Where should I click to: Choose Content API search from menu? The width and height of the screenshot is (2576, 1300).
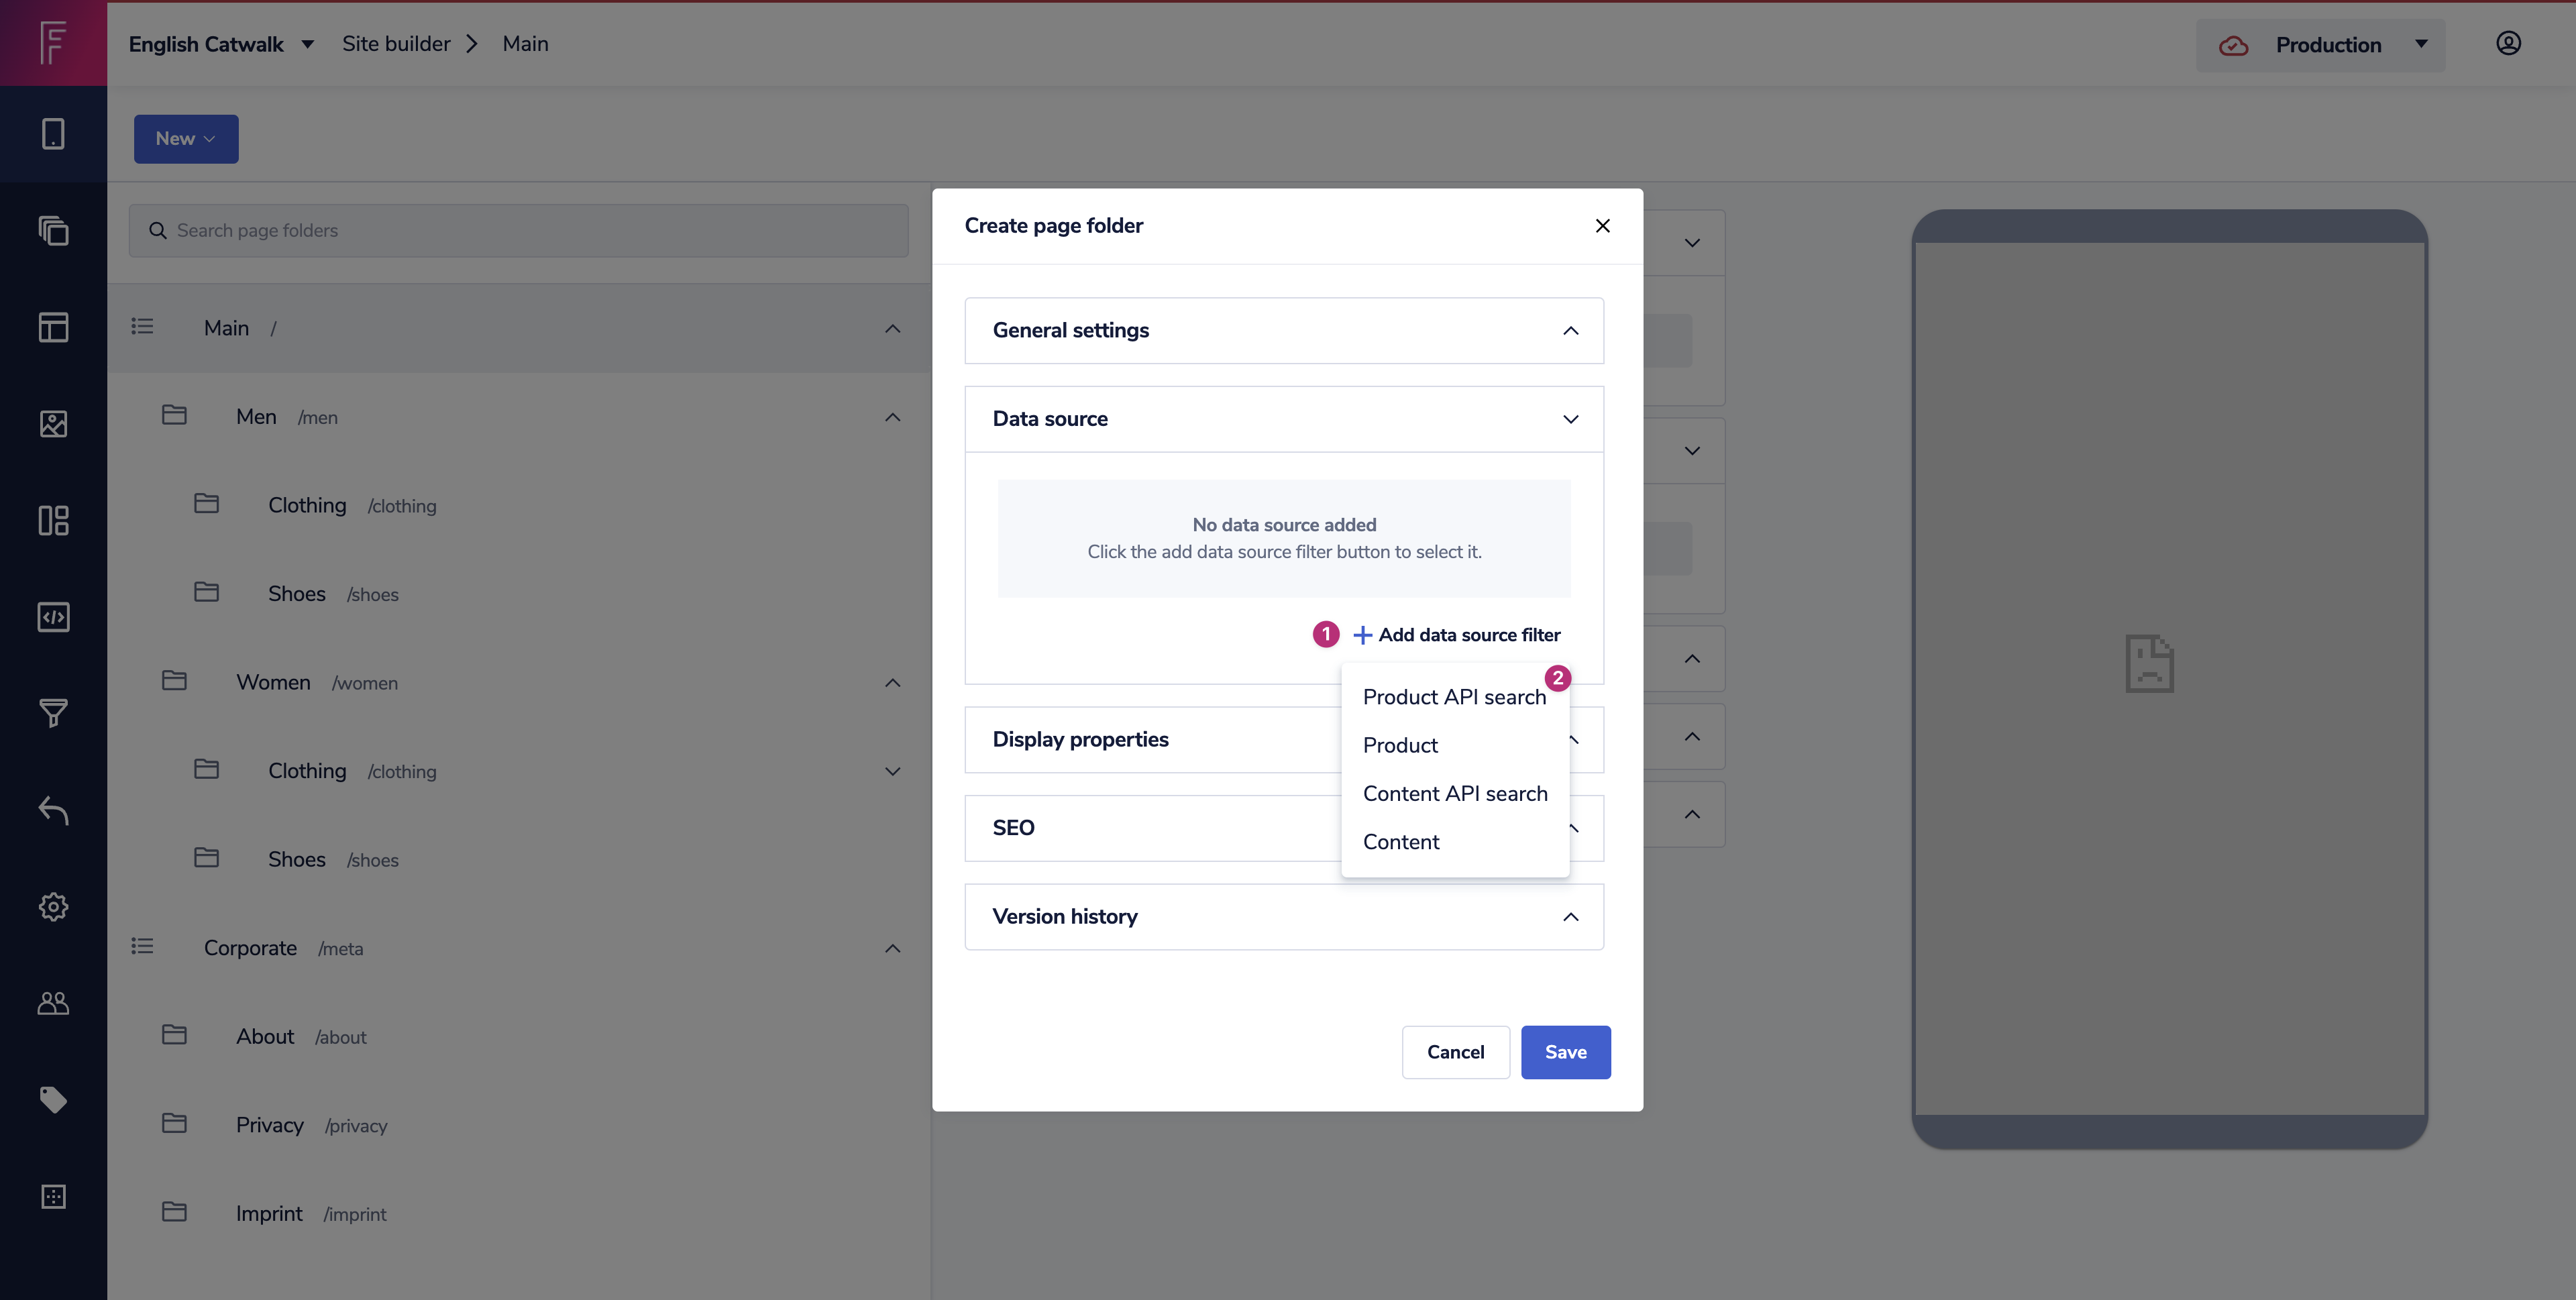[x=1454, y=794]
